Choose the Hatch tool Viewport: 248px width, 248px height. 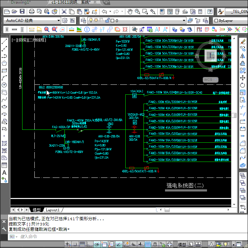tap(4, 143)
